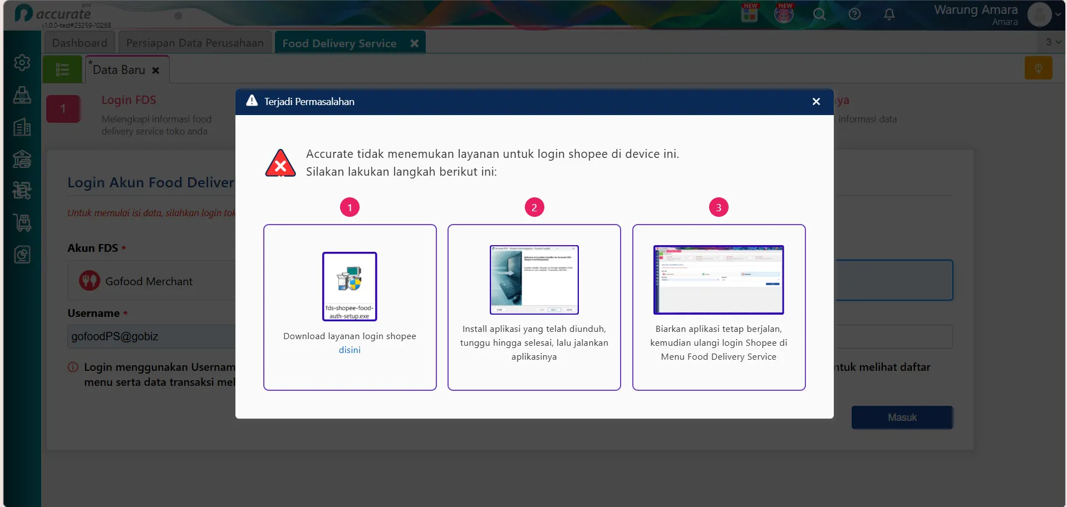Open the Gofood Merchant account dropdown

[x=151, y=281]
